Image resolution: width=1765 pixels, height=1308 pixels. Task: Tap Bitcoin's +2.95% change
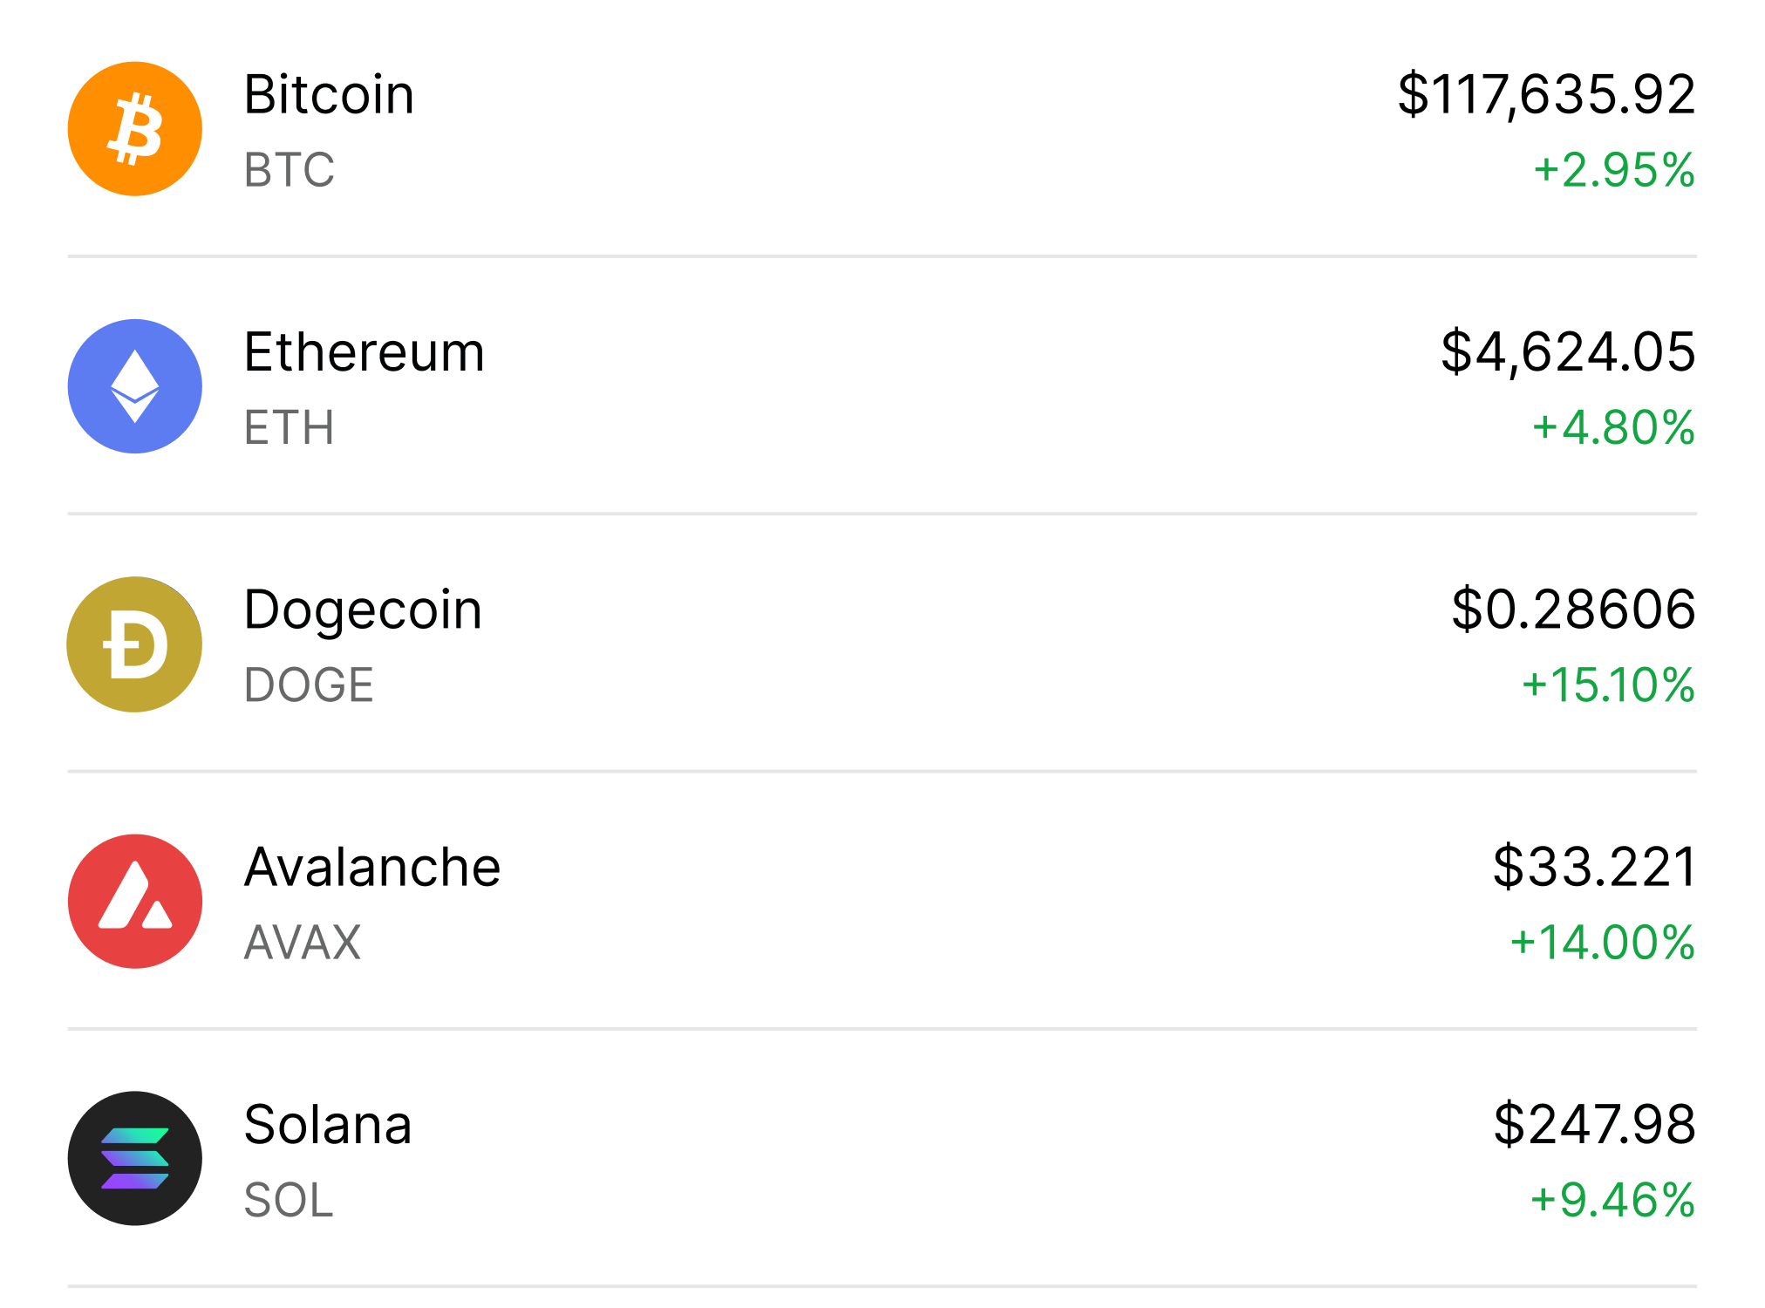click(x=1614, y=170)
